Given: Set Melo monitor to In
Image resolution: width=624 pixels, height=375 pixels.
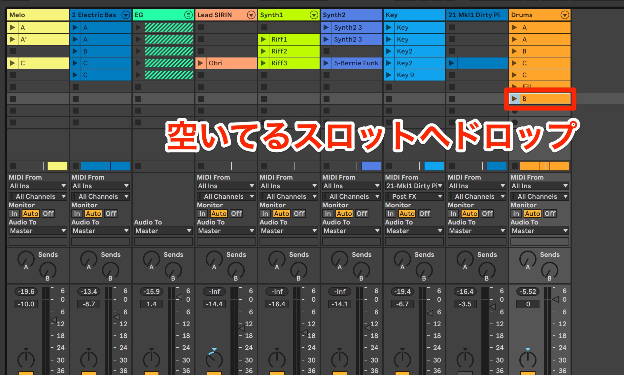Looking at the screenshot, I should (x=14, y=214).
